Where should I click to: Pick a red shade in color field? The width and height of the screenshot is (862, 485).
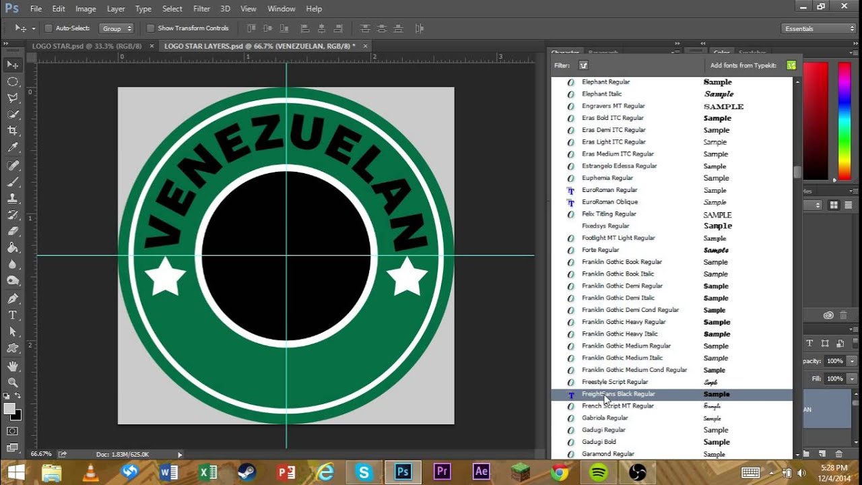[815, 121]
